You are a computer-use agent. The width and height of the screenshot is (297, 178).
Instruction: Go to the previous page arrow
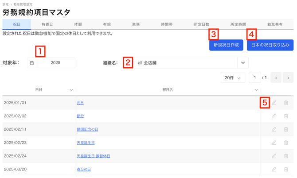276,78
